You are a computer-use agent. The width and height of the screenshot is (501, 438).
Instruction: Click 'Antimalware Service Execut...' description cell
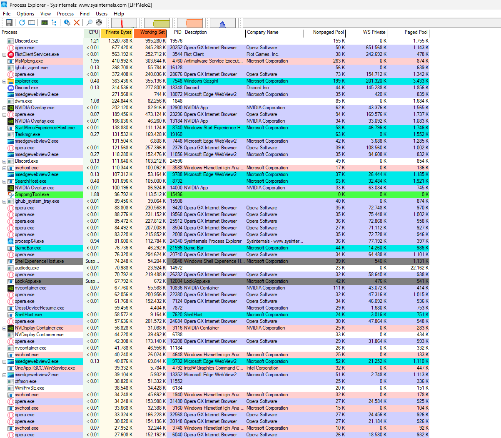point(214,61)
